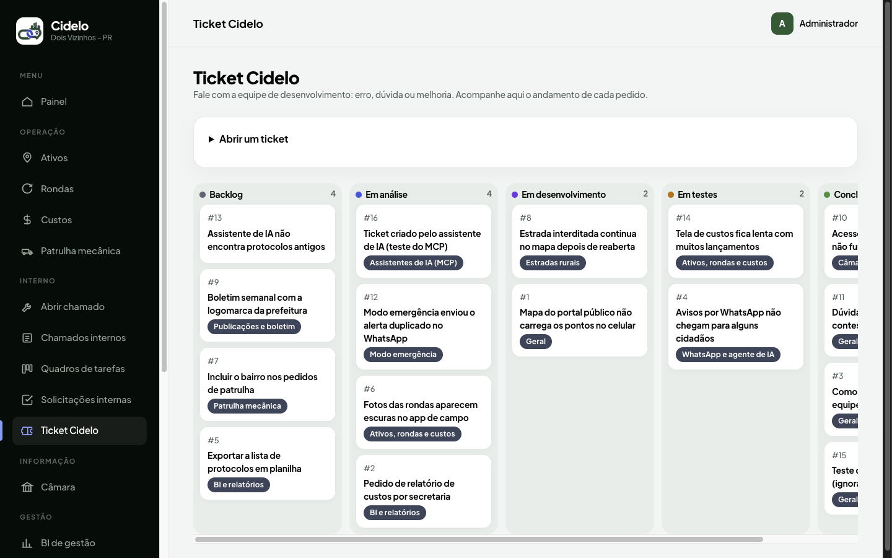Select ticket #5 Exportar a lista de protocolos
This screenshot has width=892, height=558.
[268, 463]
